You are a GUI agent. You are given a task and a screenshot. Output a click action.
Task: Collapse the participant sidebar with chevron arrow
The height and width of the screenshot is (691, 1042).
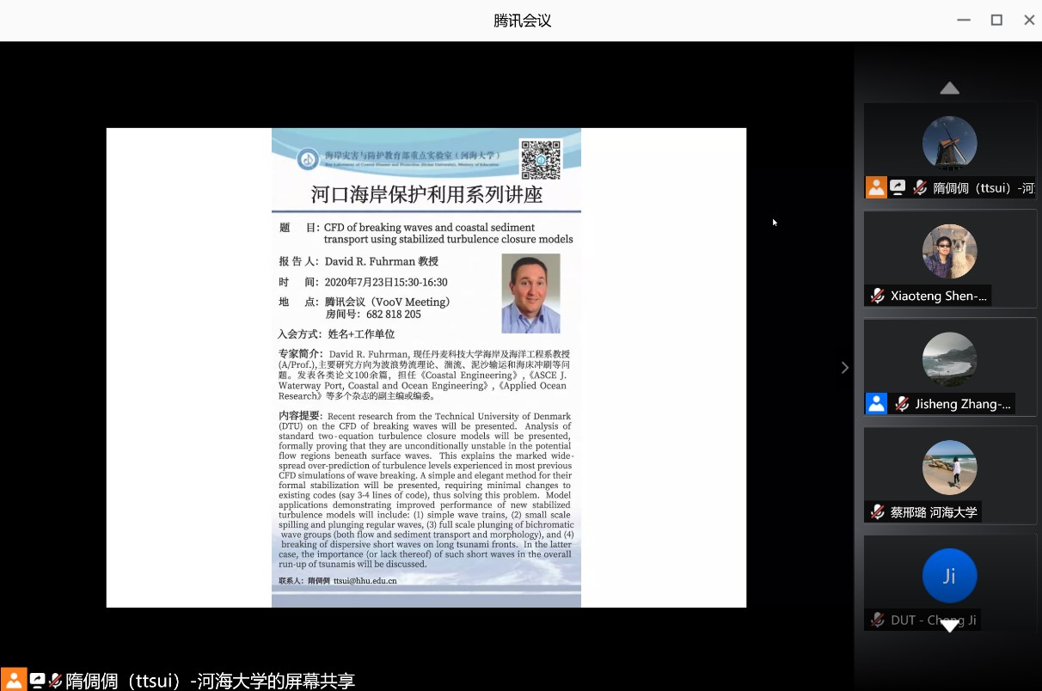[x=844, y=368]
